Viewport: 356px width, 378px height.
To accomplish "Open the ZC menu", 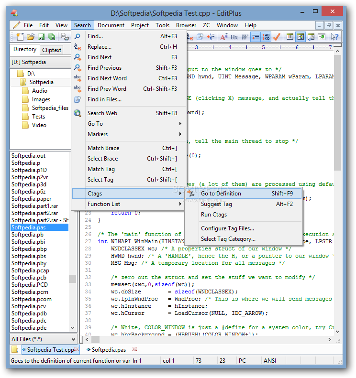I will (206, 25).
